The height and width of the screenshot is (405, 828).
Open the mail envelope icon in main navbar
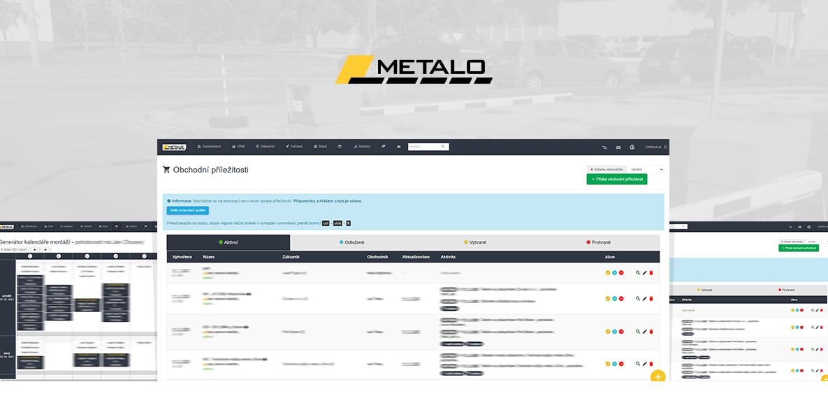(x=618, y=147)
